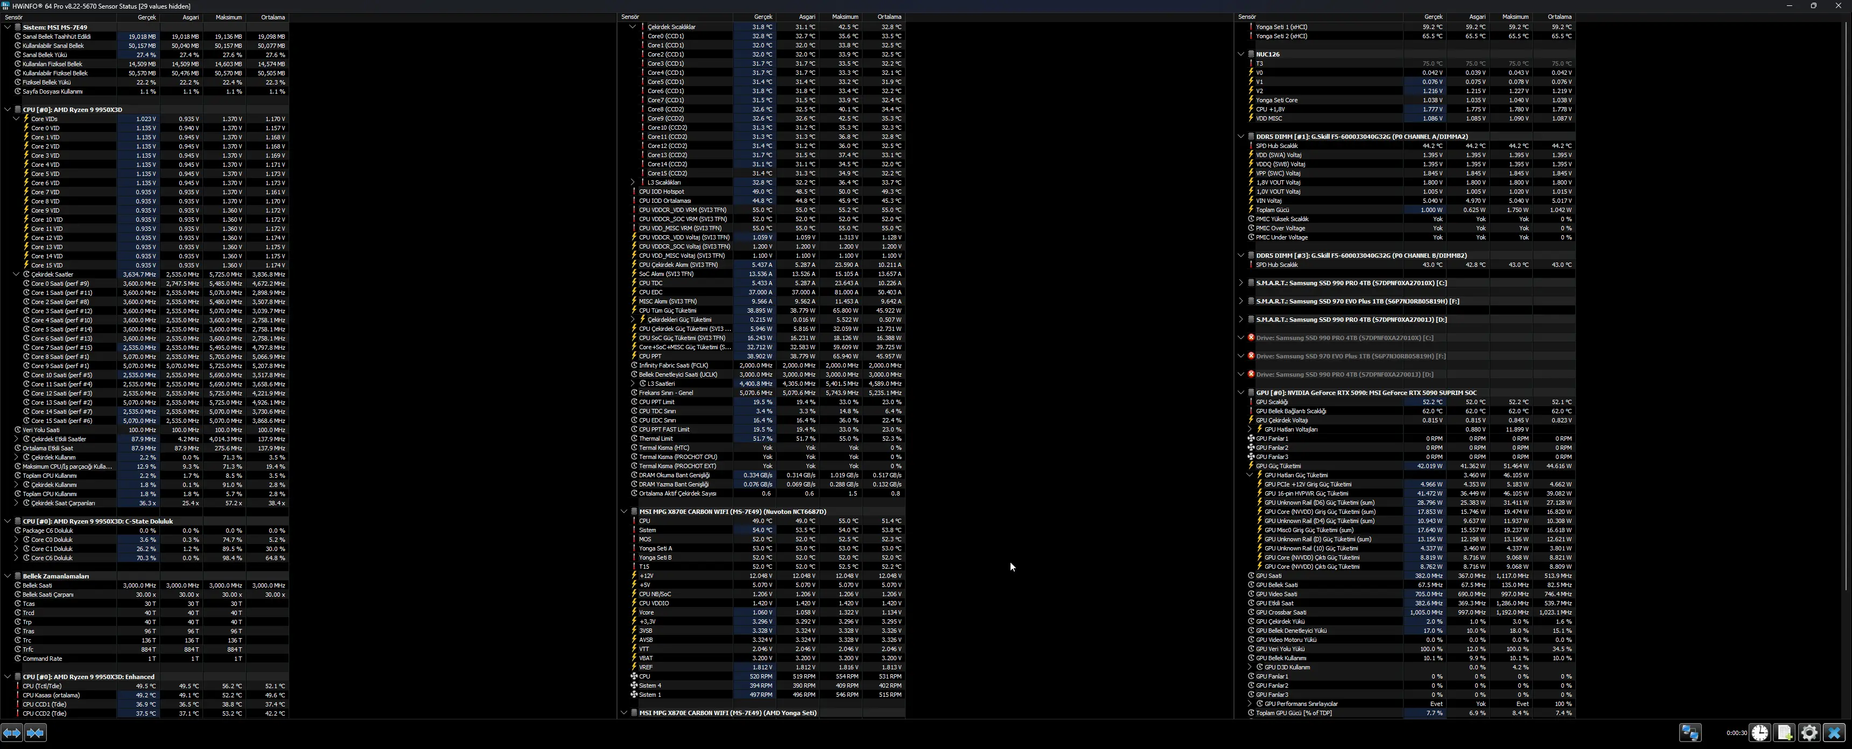Click the middle pane Asgari column header
The height and width of the screenshot is (749, 1852).
tap(797, 17)
